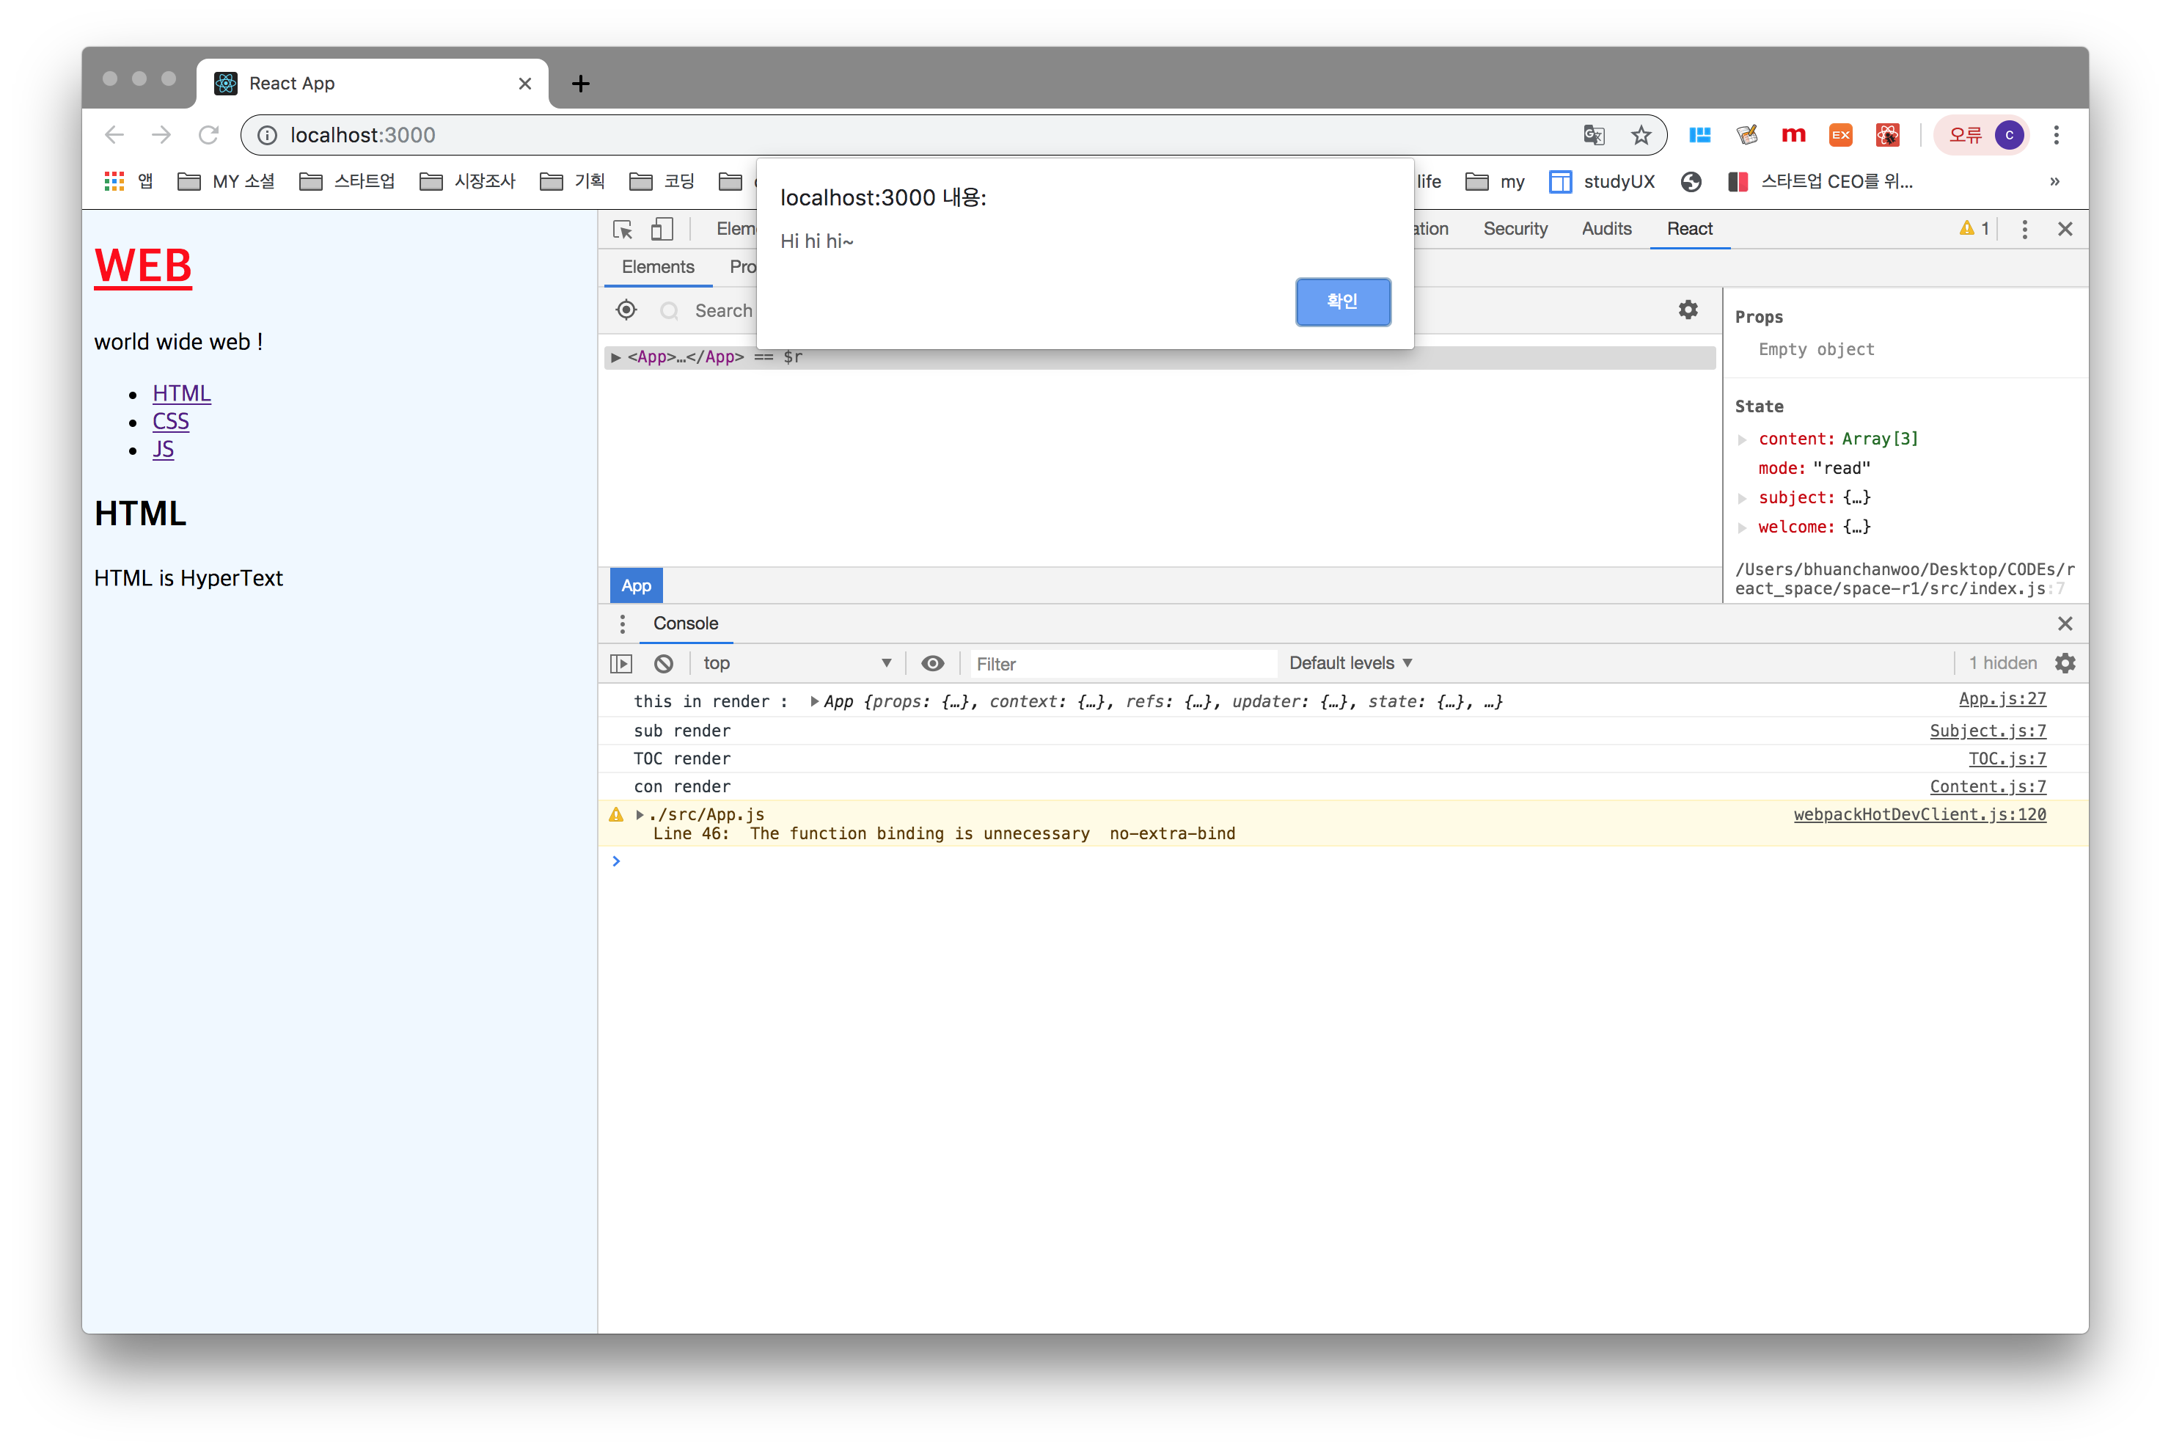
Task: Switch to the Security tab
Action: (1515, 229)
